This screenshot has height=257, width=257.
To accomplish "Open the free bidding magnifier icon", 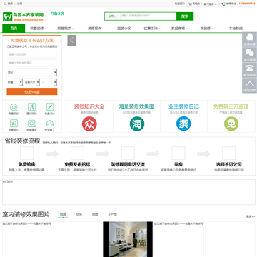I will (14, 107).
